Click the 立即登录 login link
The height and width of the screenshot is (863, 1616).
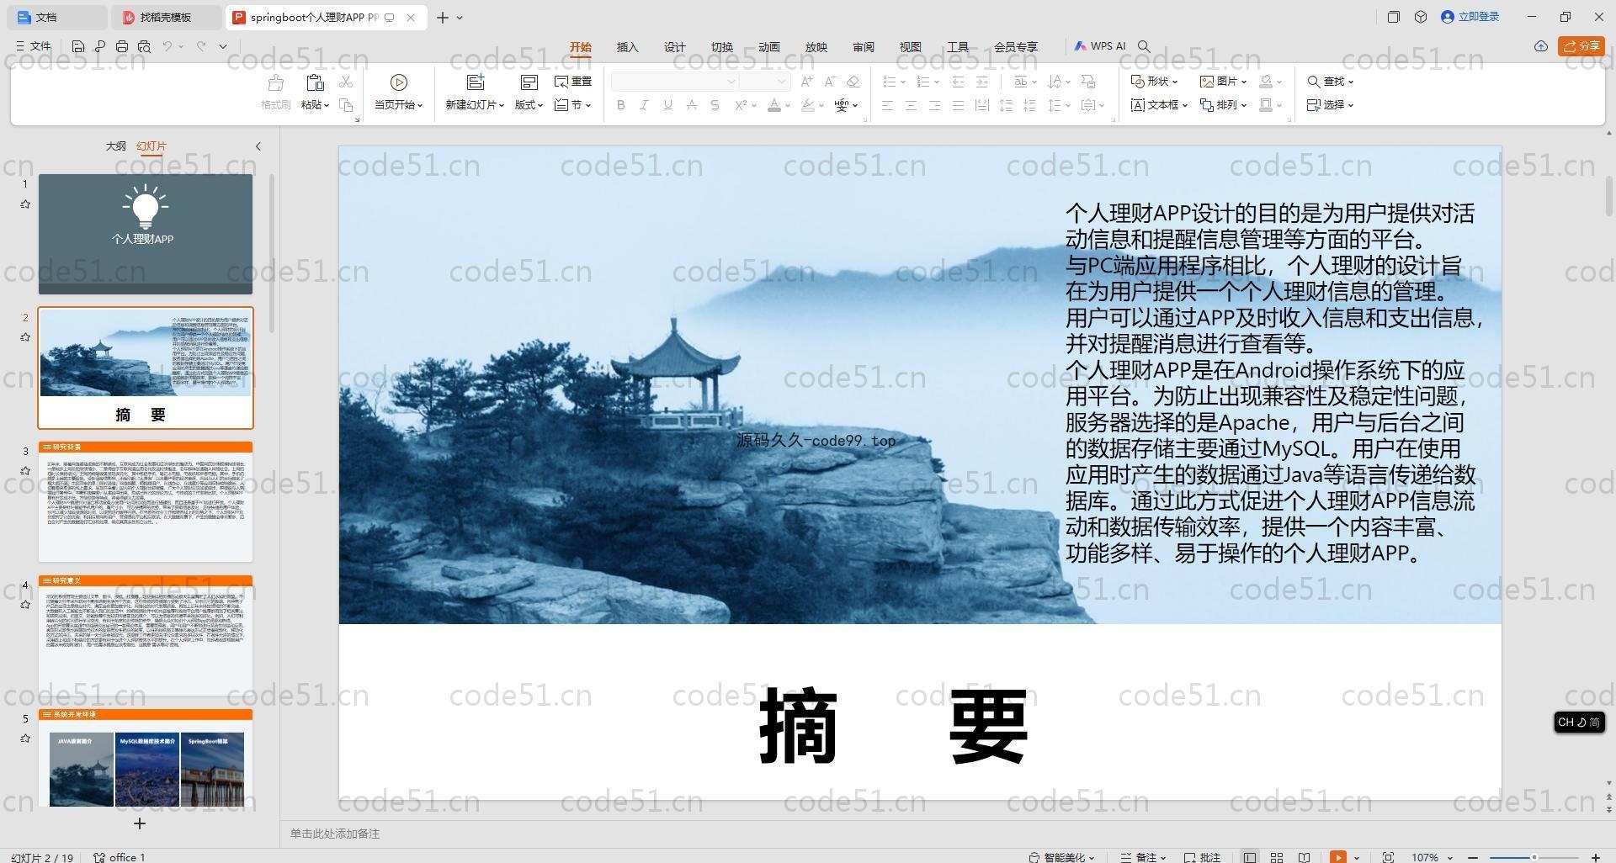(x=1470, y=17)
